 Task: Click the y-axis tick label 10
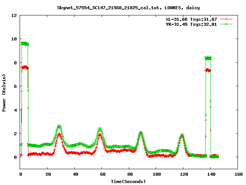[14, 39]
